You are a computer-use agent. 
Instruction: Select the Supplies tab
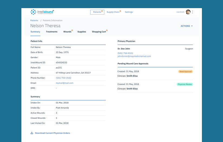point(82,32)
